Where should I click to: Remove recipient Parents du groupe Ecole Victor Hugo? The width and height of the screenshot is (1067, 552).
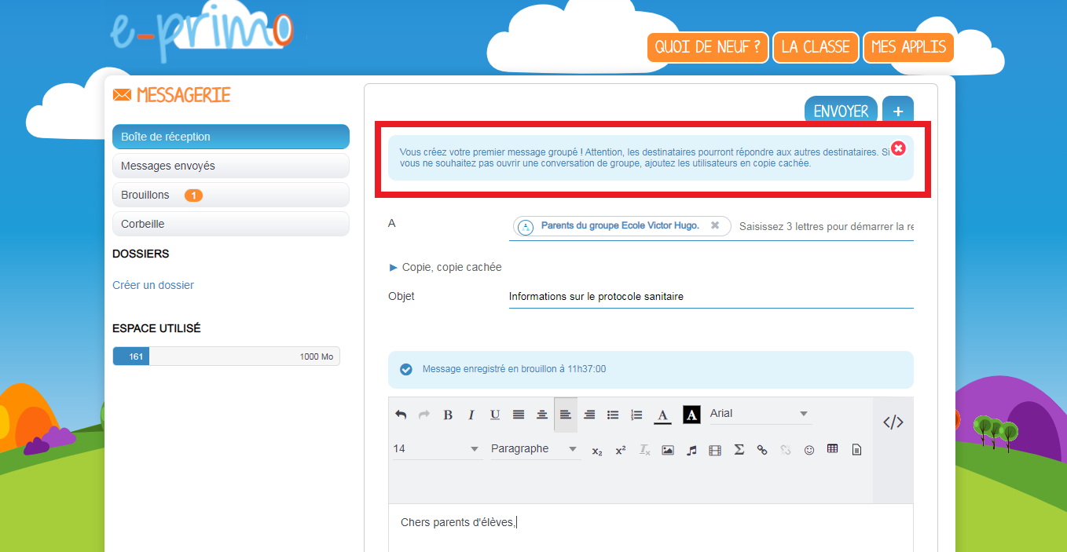[715, 225]
